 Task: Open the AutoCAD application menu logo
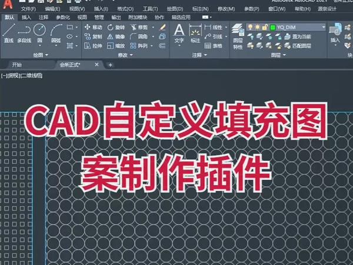click(x=8, y=5)
